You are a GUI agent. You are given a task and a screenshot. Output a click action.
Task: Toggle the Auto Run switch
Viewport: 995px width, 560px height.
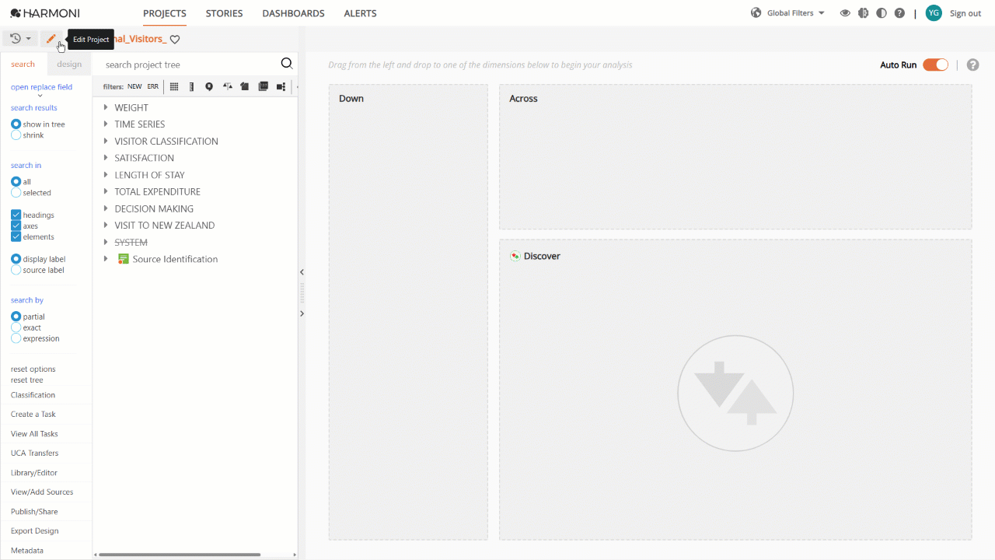click(935, 65)
